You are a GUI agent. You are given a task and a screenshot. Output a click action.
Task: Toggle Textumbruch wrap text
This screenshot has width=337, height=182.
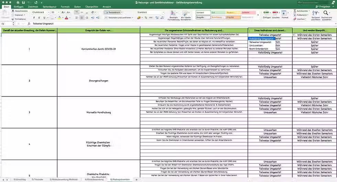click(x=113, y=12)
